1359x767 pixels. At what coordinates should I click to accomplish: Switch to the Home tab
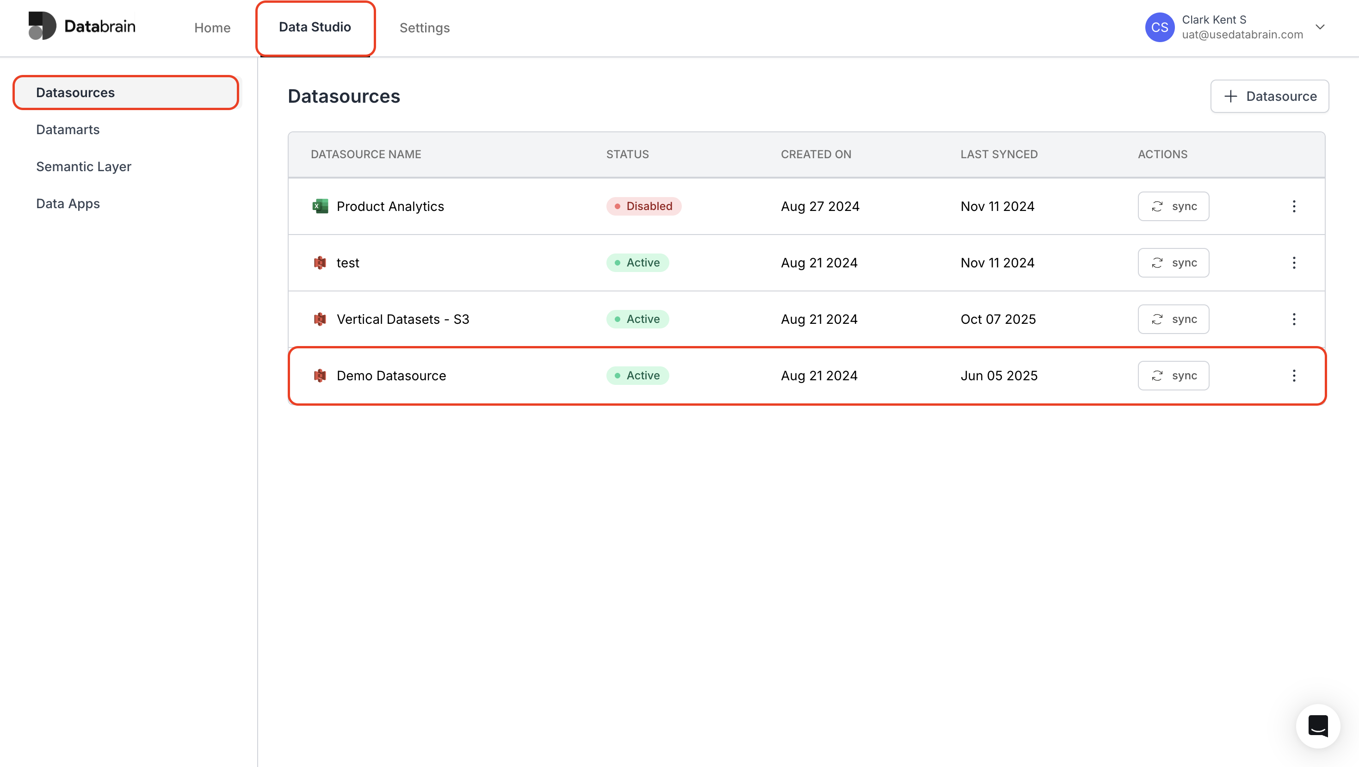212,27
